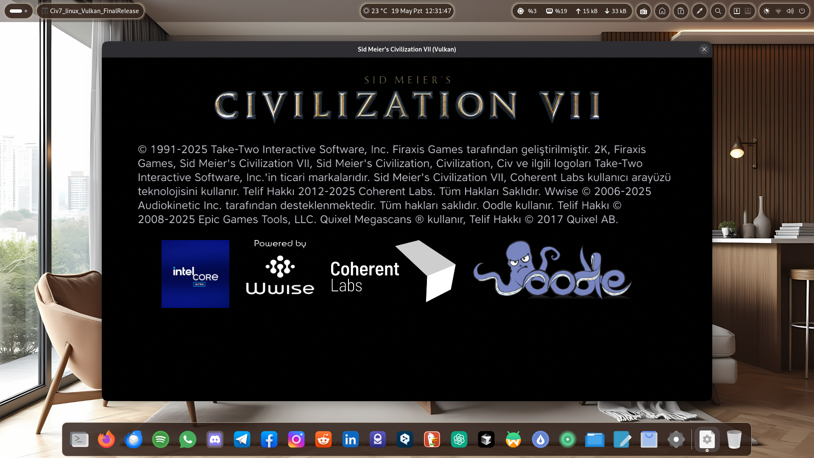Screen dimensions: 814x458
Task: Select workspace 1 indicator in top bar
Action: (737, 11)
